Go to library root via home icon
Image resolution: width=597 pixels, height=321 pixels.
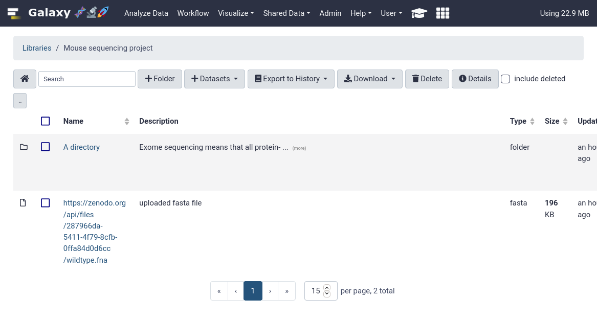[x=25, y=79]
